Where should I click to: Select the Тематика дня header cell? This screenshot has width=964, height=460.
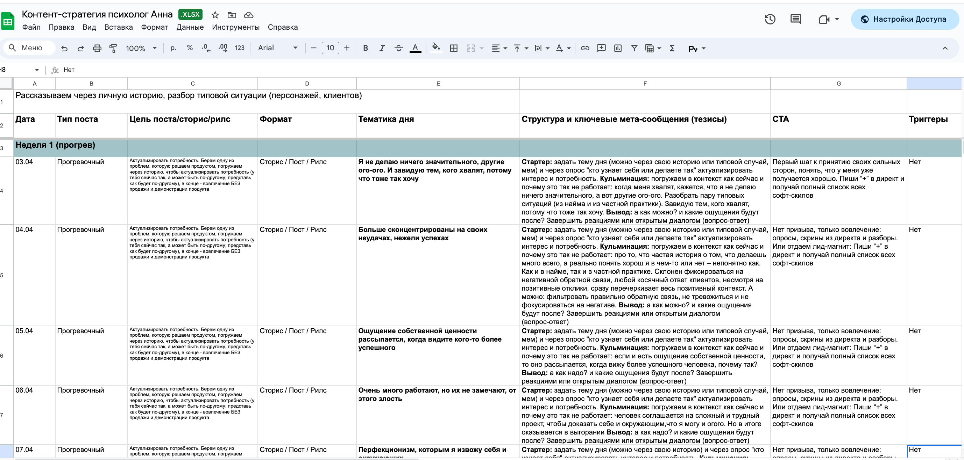pyautogui.click(x=438, y=125)
